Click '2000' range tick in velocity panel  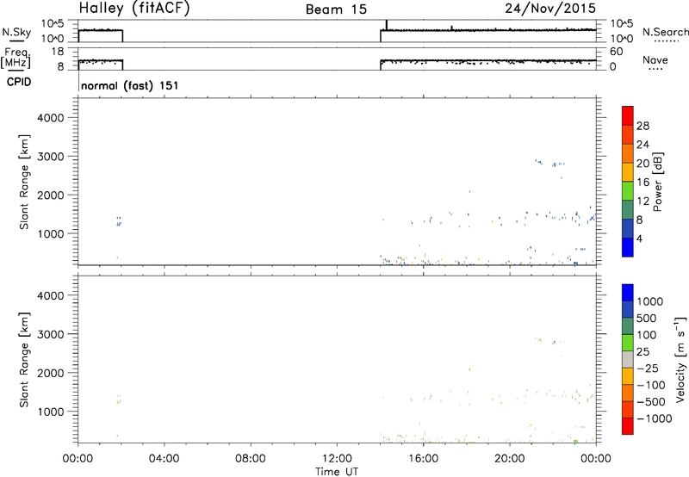[x=50, y=373]
